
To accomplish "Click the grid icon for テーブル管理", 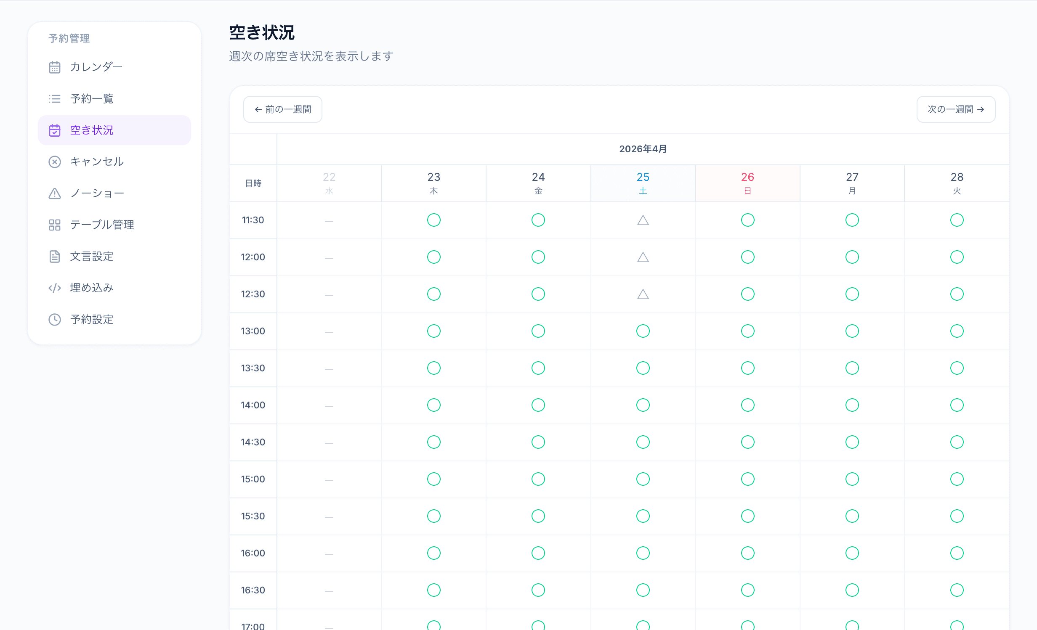I will [55, 225].
